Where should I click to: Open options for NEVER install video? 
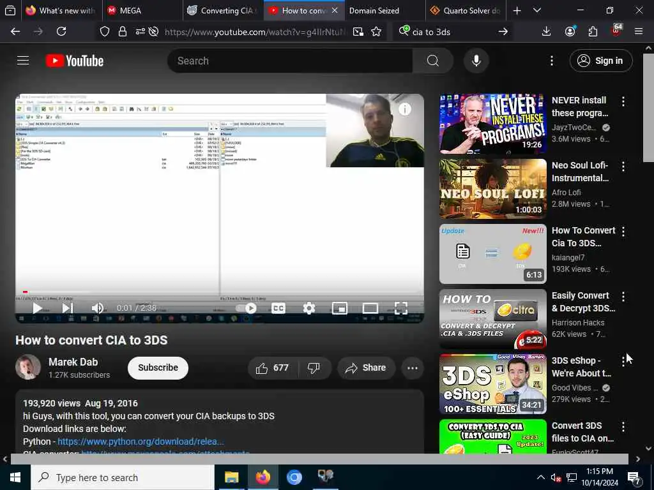pos(623,101)
